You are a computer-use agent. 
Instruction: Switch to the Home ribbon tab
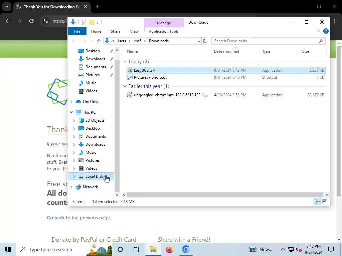[96, 31]
